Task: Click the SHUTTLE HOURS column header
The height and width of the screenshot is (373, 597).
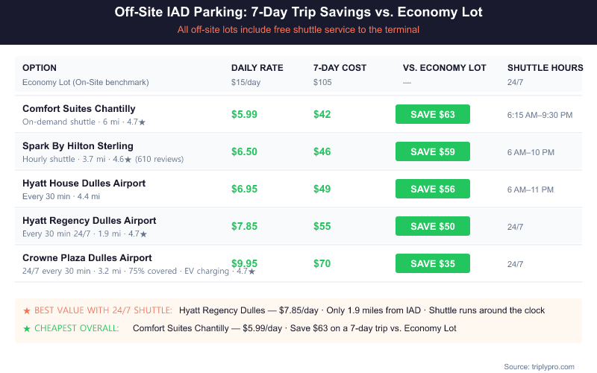Action: (545, 68)
